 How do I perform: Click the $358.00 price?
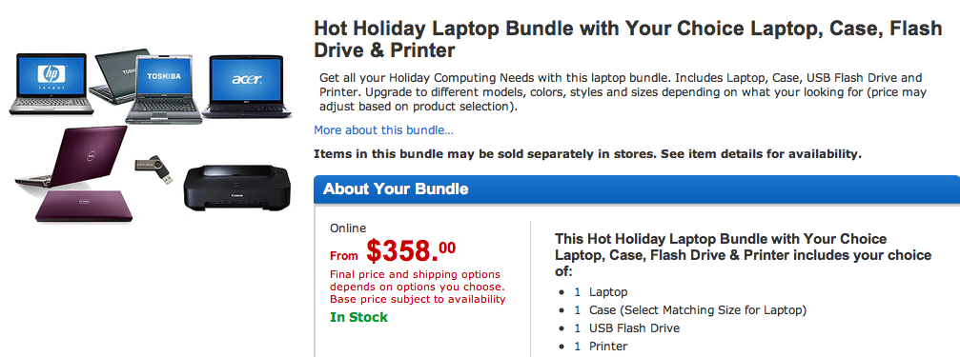pyautogui.click(x=411, y=250)
